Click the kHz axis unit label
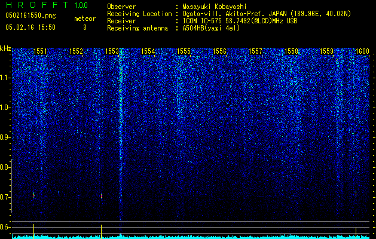This screenshot has height=239, width=376. pyautogui.click(x=5, y=48)
